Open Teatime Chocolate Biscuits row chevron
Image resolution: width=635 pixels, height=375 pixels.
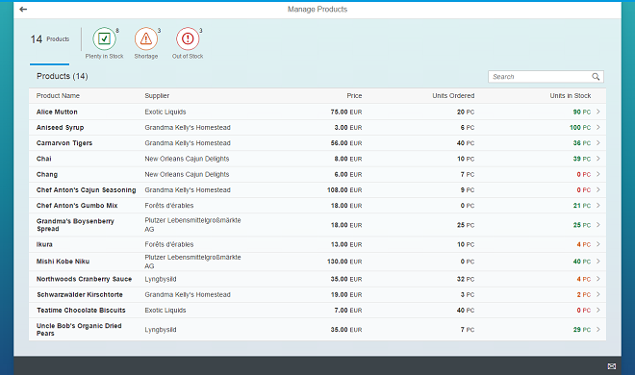tap(597, 311)
